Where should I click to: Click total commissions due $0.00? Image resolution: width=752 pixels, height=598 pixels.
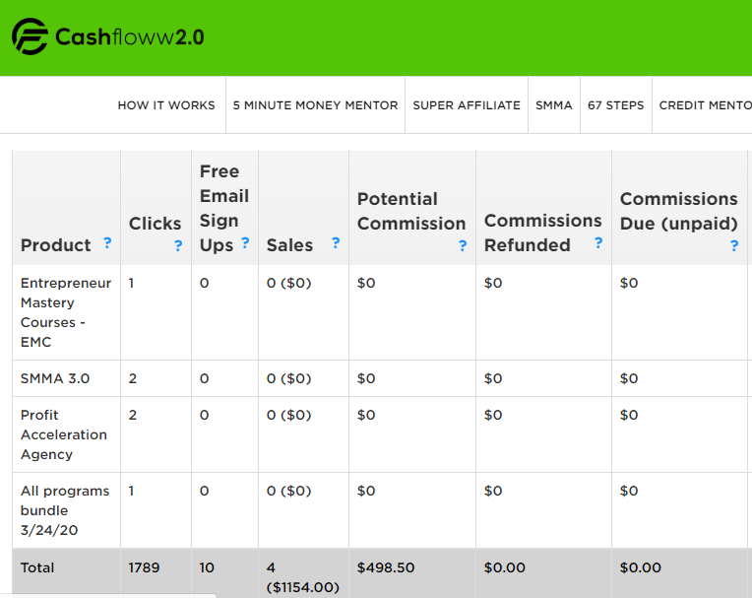pos(640,567)
